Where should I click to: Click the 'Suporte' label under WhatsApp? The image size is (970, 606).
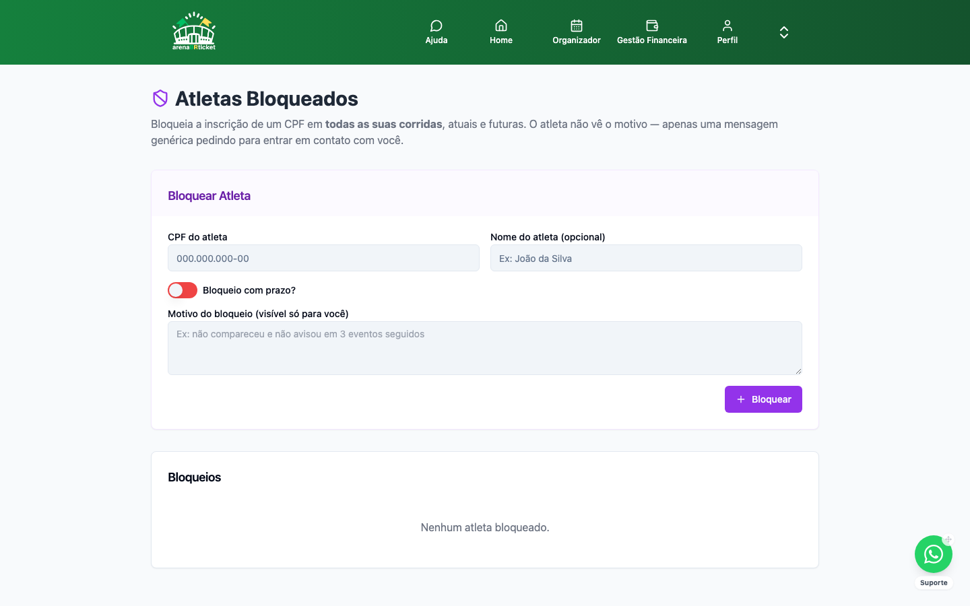934,583
